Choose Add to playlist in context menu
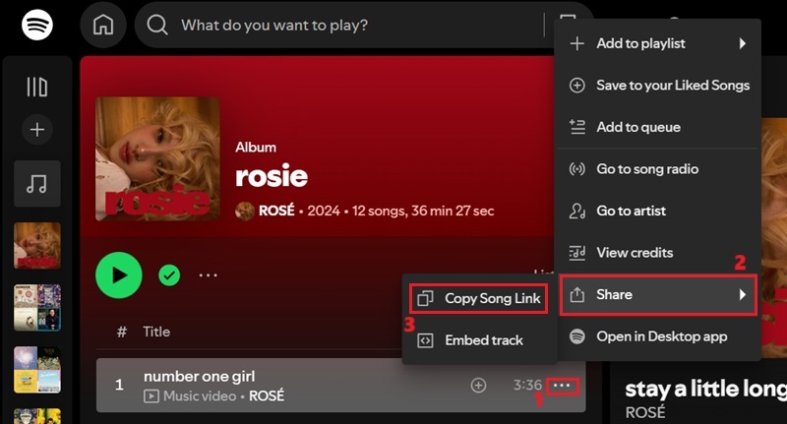Screen dimensions: 787x424 [658, 43]
